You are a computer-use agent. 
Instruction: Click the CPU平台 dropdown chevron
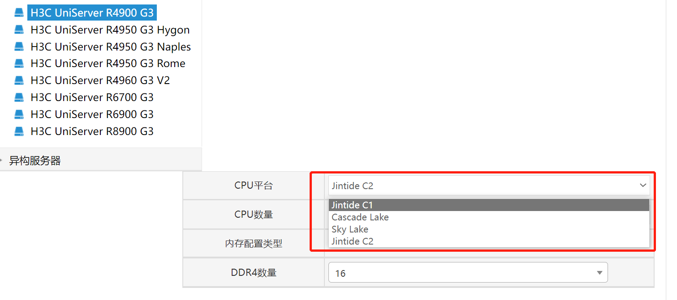point(643,185)
